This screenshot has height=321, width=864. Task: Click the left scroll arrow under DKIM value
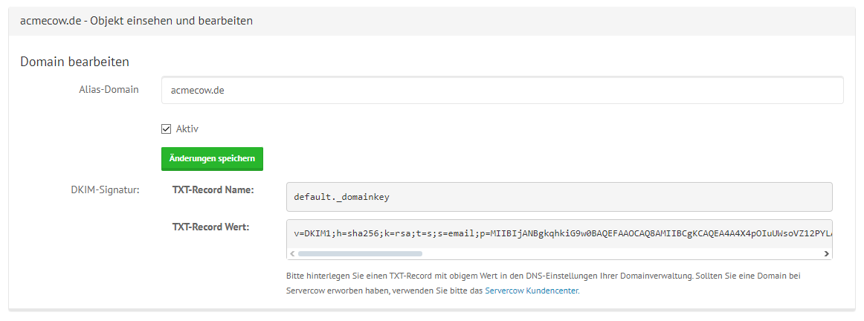tap(291, 253)
